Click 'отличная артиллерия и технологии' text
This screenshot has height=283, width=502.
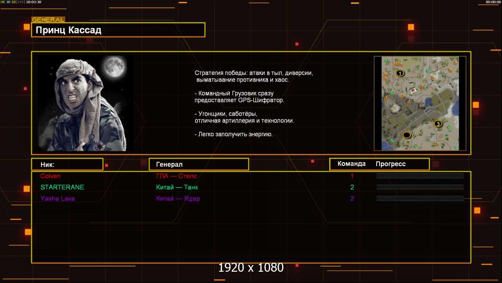point(244,121)
